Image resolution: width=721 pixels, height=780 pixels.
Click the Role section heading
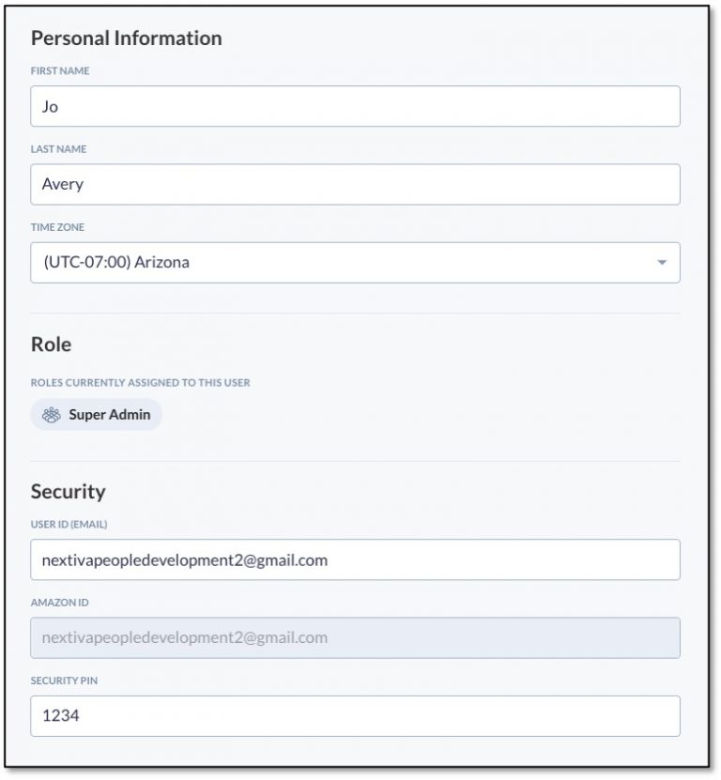[x=52, y=344]
